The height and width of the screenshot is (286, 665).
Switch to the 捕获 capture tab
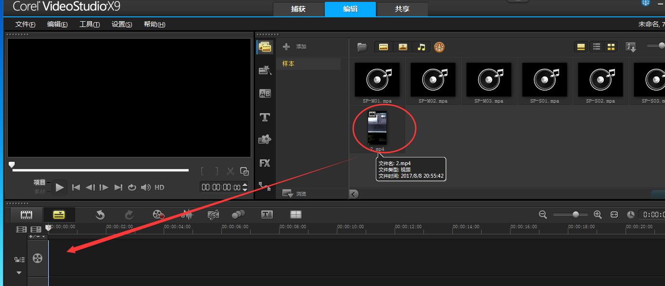pos(298,9)
